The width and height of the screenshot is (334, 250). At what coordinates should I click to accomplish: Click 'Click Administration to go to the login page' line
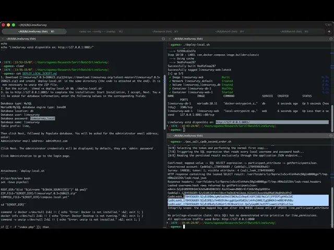pos(35,156)
